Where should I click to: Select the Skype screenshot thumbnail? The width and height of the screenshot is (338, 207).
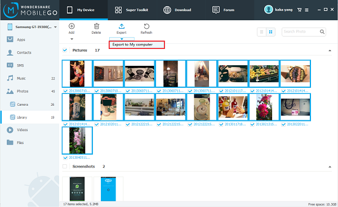(x=108, y=189)
